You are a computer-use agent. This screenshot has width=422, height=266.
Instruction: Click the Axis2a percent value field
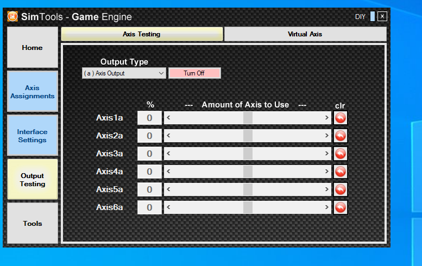click(150, 136)
